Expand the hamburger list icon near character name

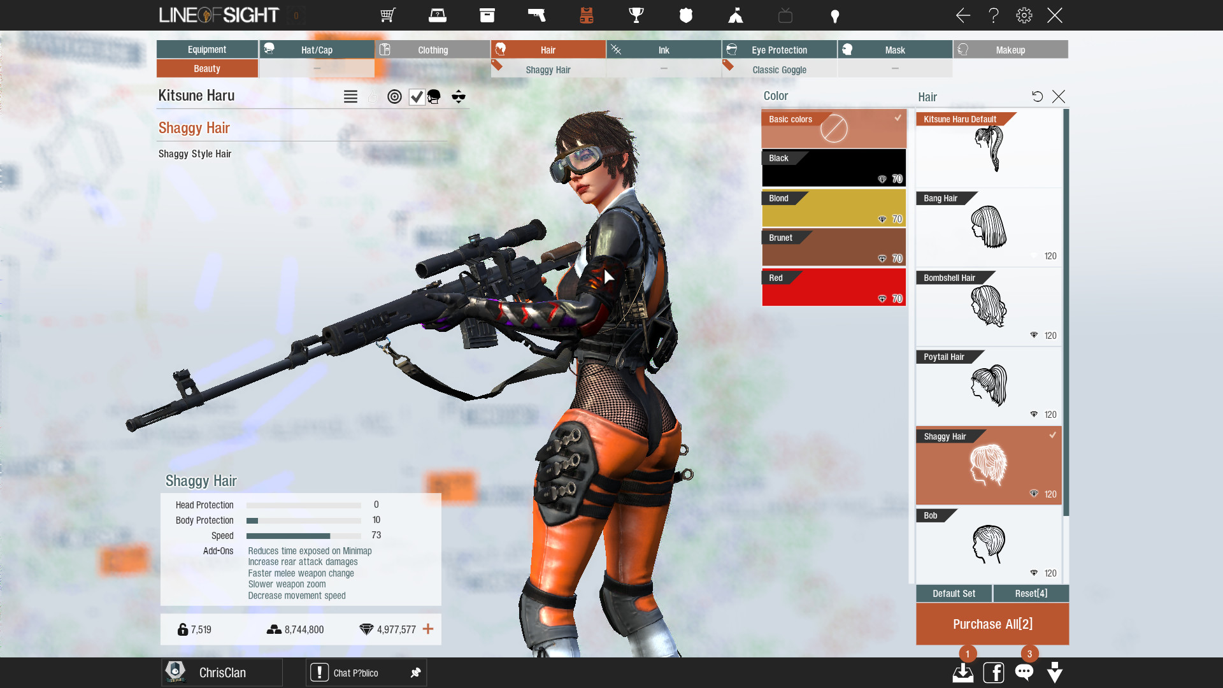pyautogui.click(x=350, y=97)
